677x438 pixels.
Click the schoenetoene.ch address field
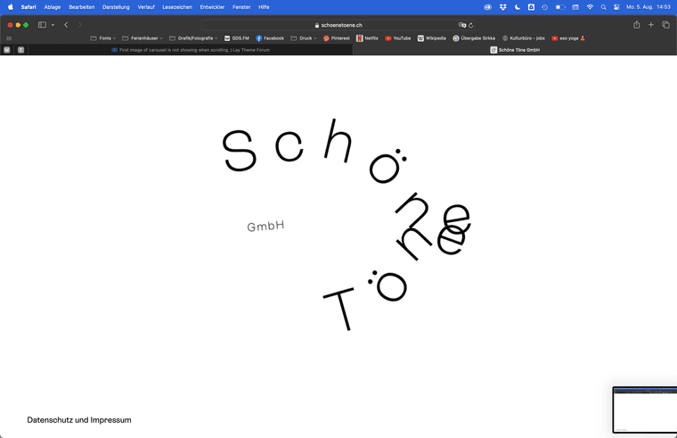click(x=338, y=25)
